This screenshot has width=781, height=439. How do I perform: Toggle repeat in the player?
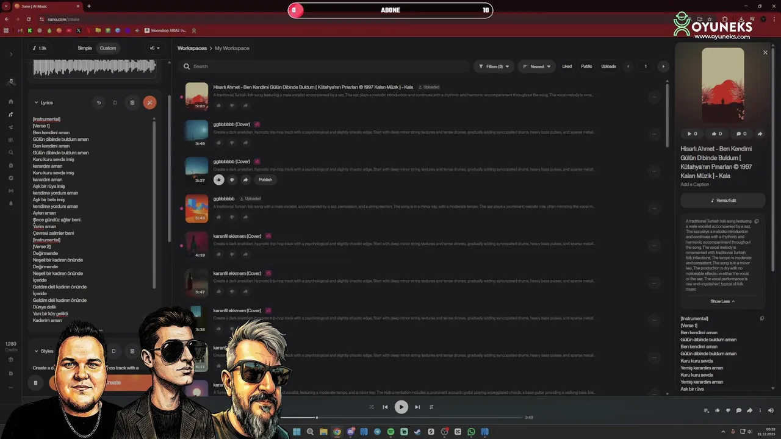(x=431, y=407)
